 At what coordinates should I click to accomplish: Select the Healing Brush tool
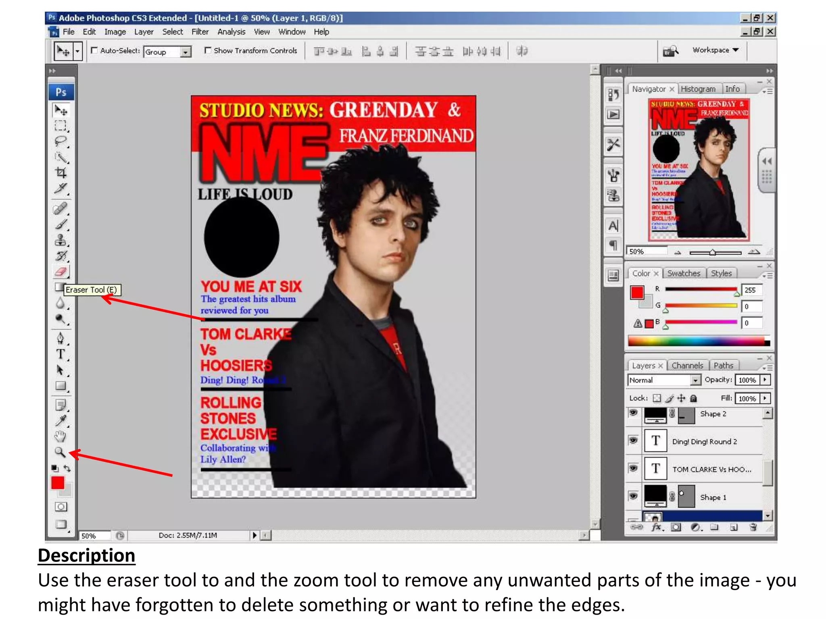point(60,209)
